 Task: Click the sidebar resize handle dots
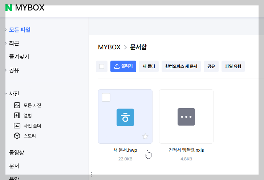(x=91, y=174)
